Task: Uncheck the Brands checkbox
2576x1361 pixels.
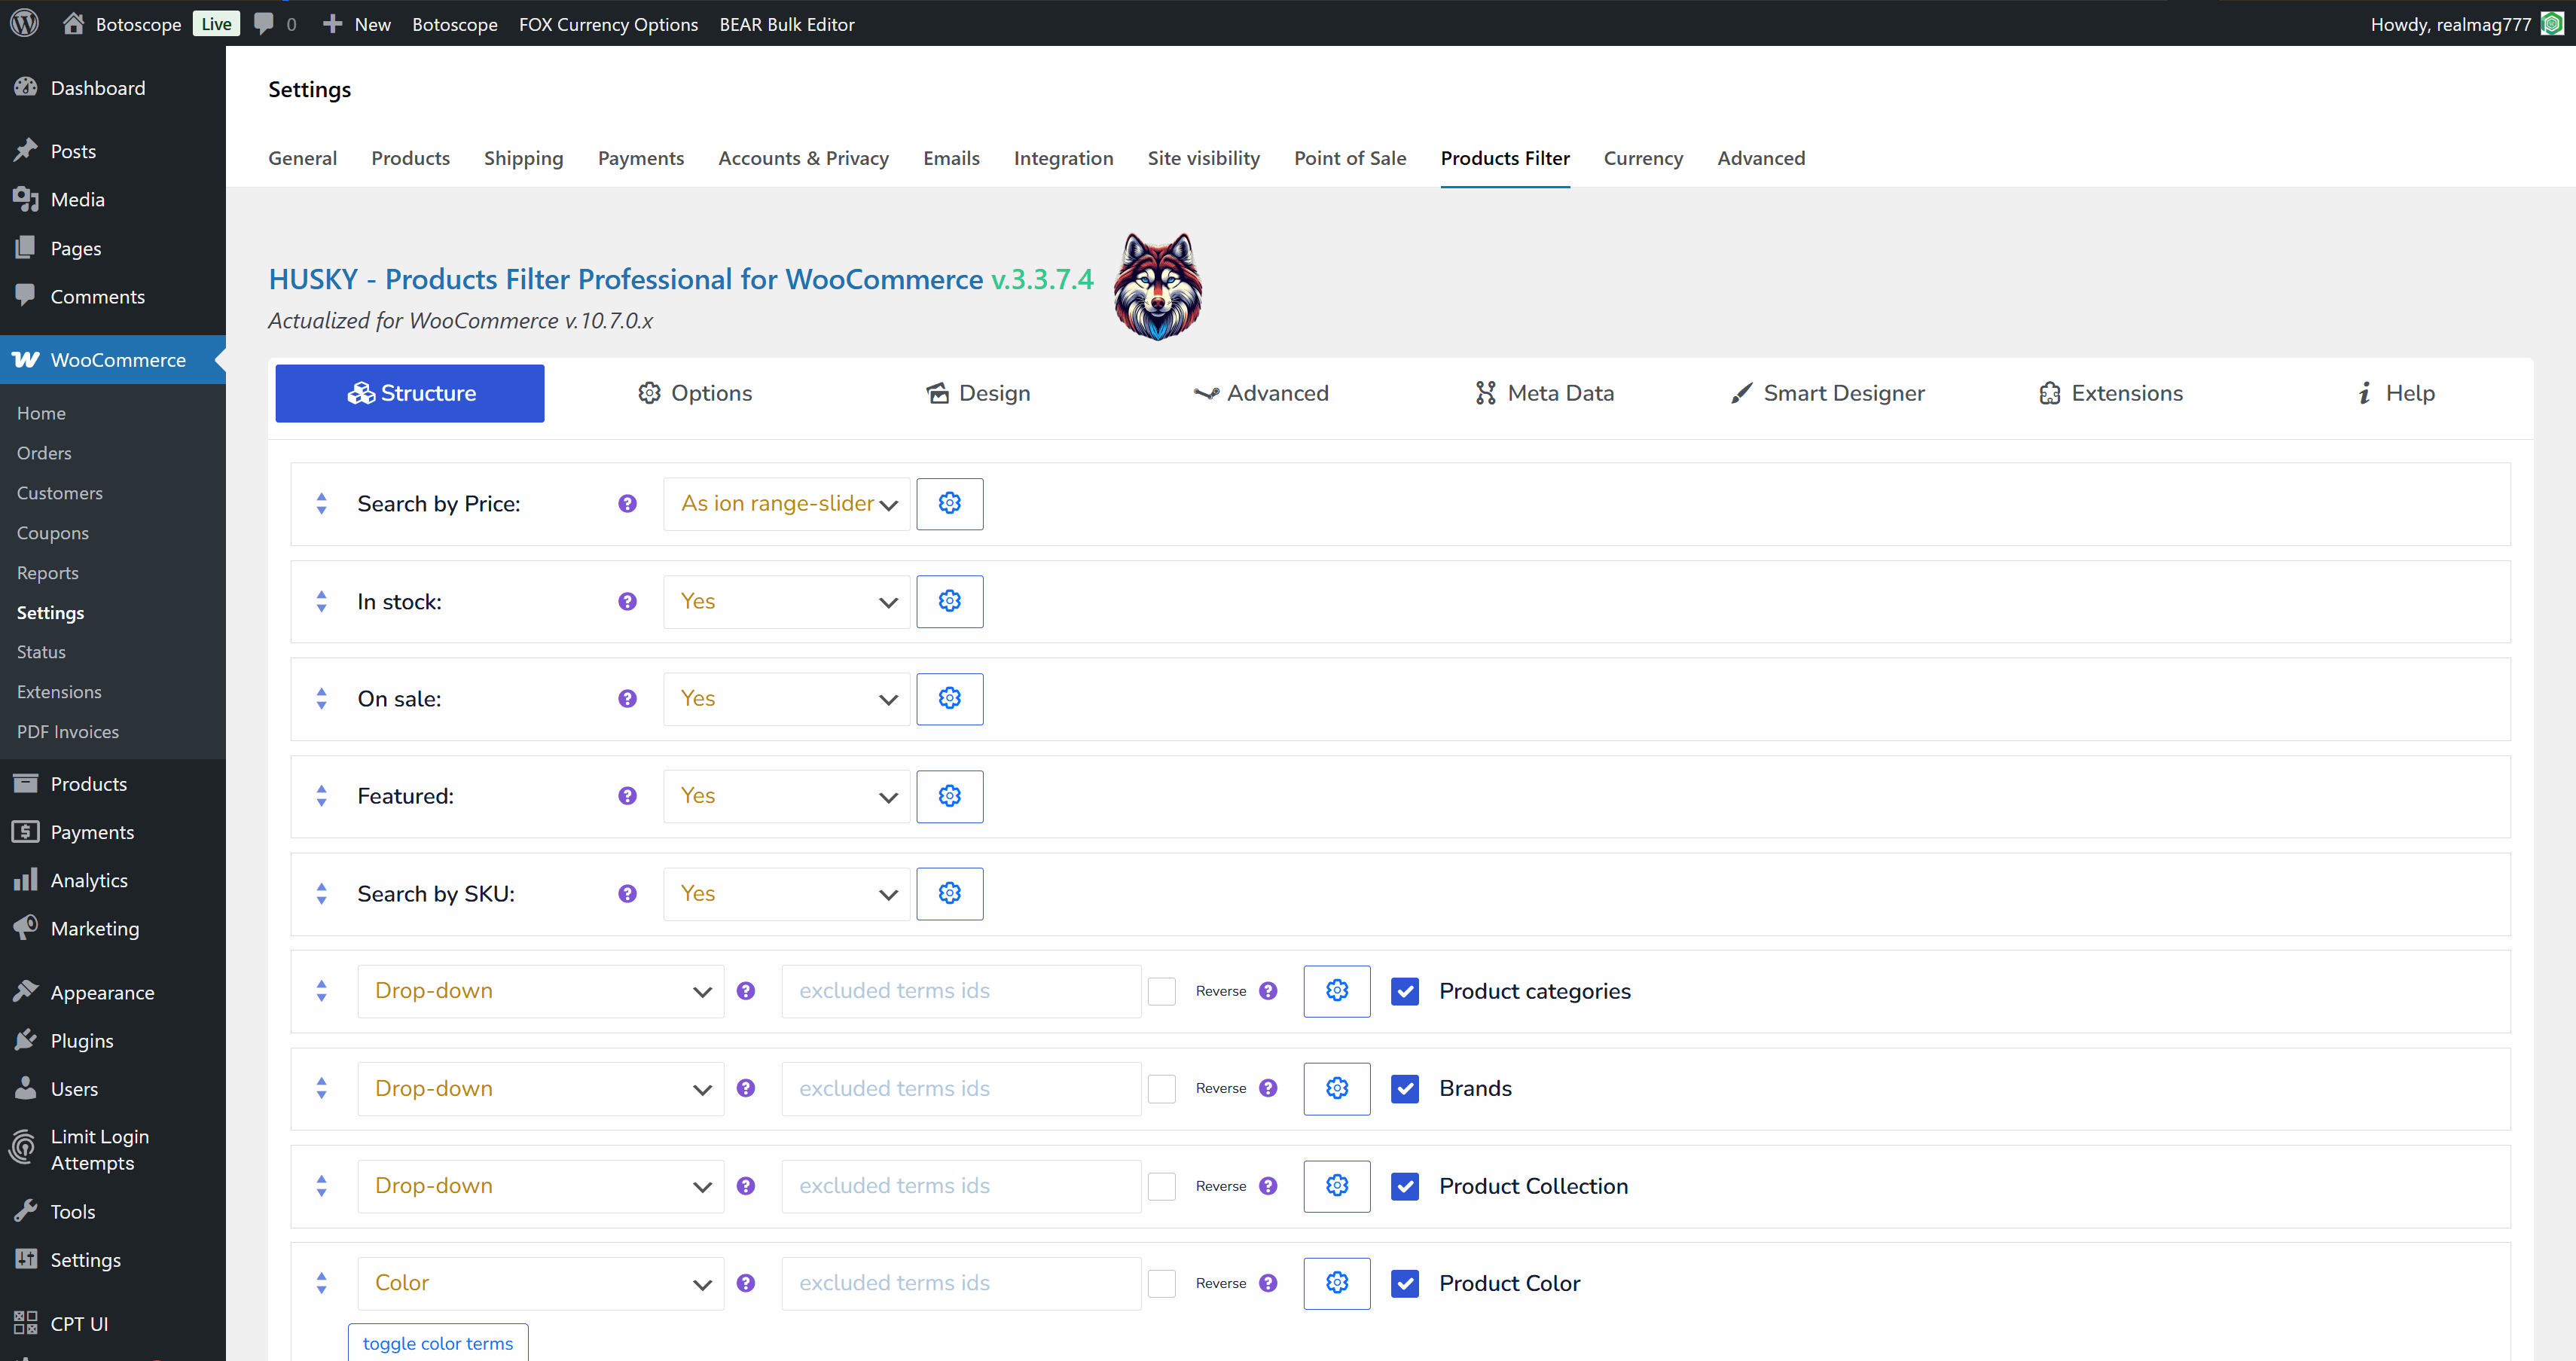Action: [1405, 1089]
